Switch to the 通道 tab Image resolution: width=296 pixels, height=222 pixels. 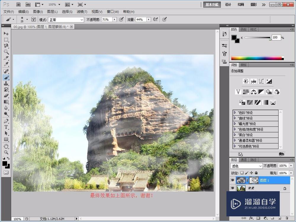click(x=243, y=160)
